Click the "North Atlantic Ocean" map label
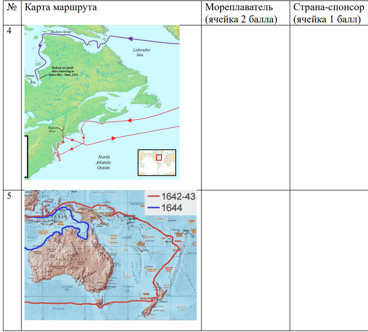This screenshot has height=332, width=368. click(103, 163)
